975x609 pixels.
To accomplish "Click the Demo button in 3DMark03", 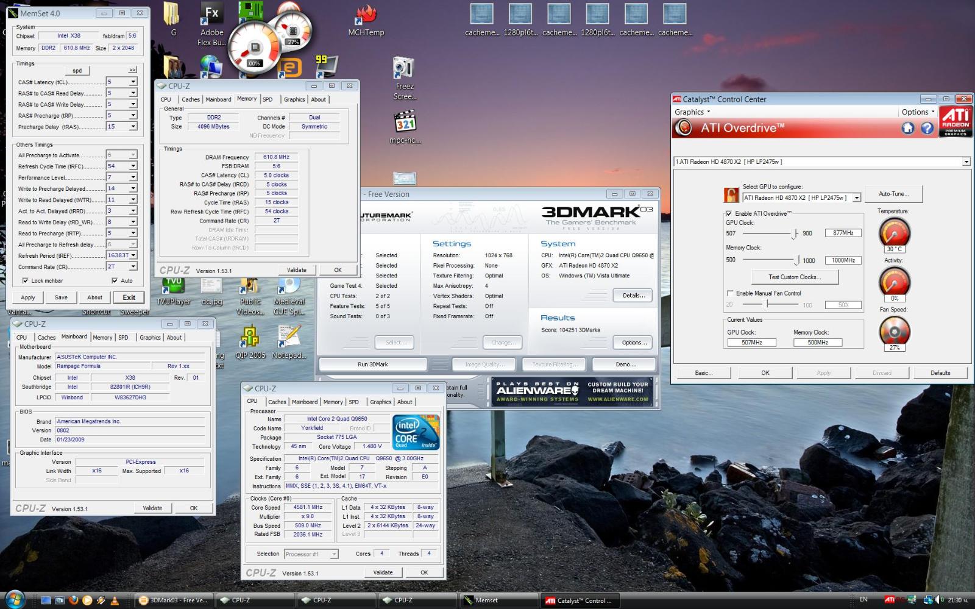I will 625,365.
